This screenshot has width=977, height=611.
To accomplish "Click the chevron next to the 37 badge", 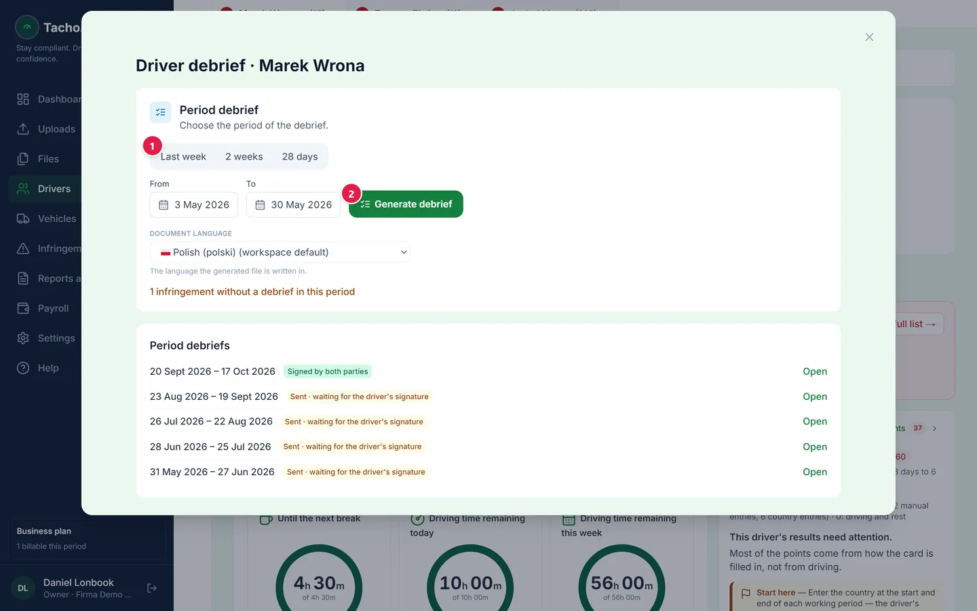I will [x=935, y=428].
